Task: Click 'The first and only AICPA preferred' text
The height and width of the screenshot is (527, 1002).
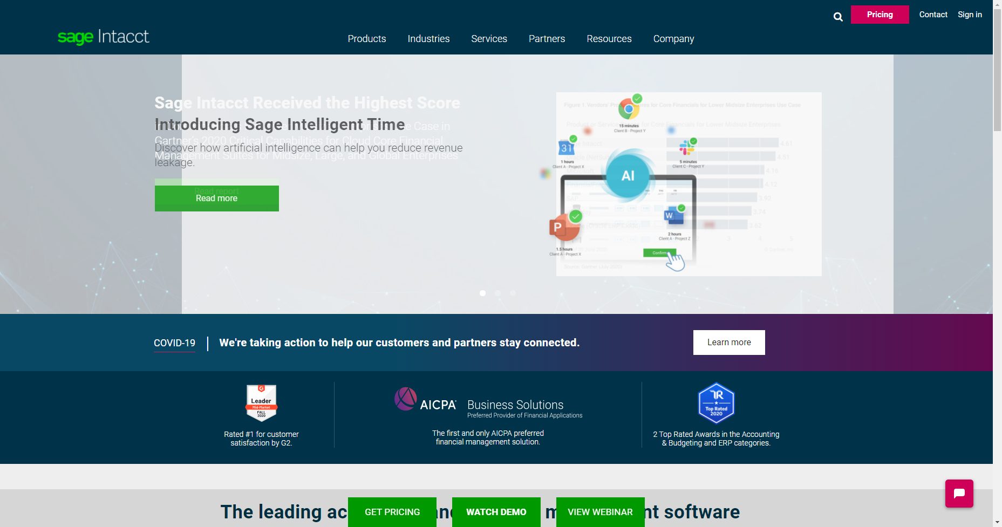Action: coord(488,437)
